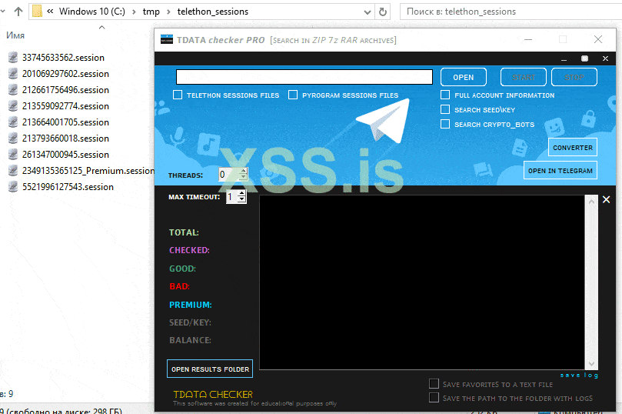Select the file name 201069297602.session
Viewport: 622px width, 414px height.
(65, 74)
